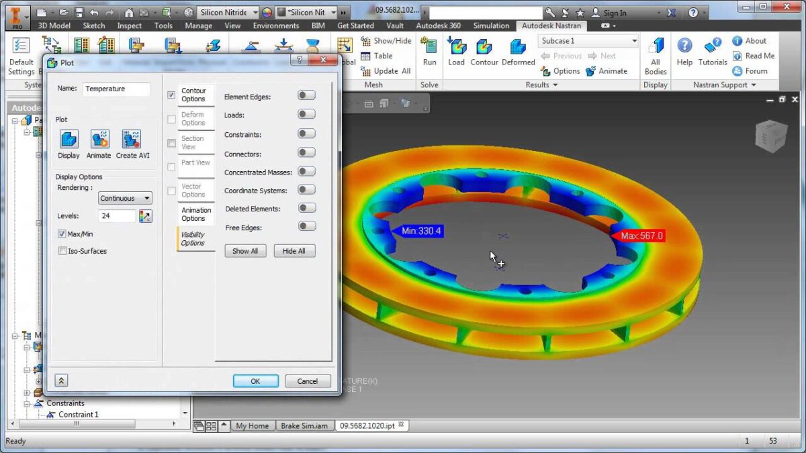Toggle the Free Edges switch
Viewport: 806px width, 453px height.
306,227
